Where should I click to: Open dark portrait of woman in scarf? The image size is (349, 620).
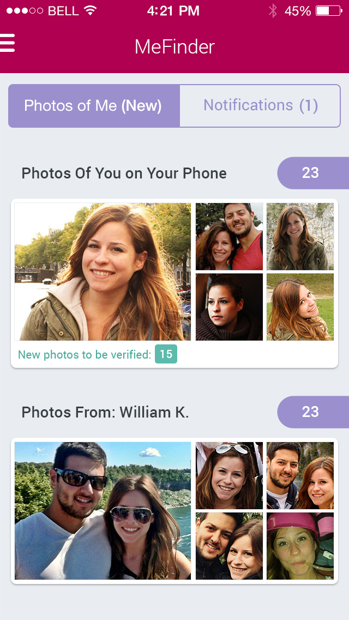[229, 307]
